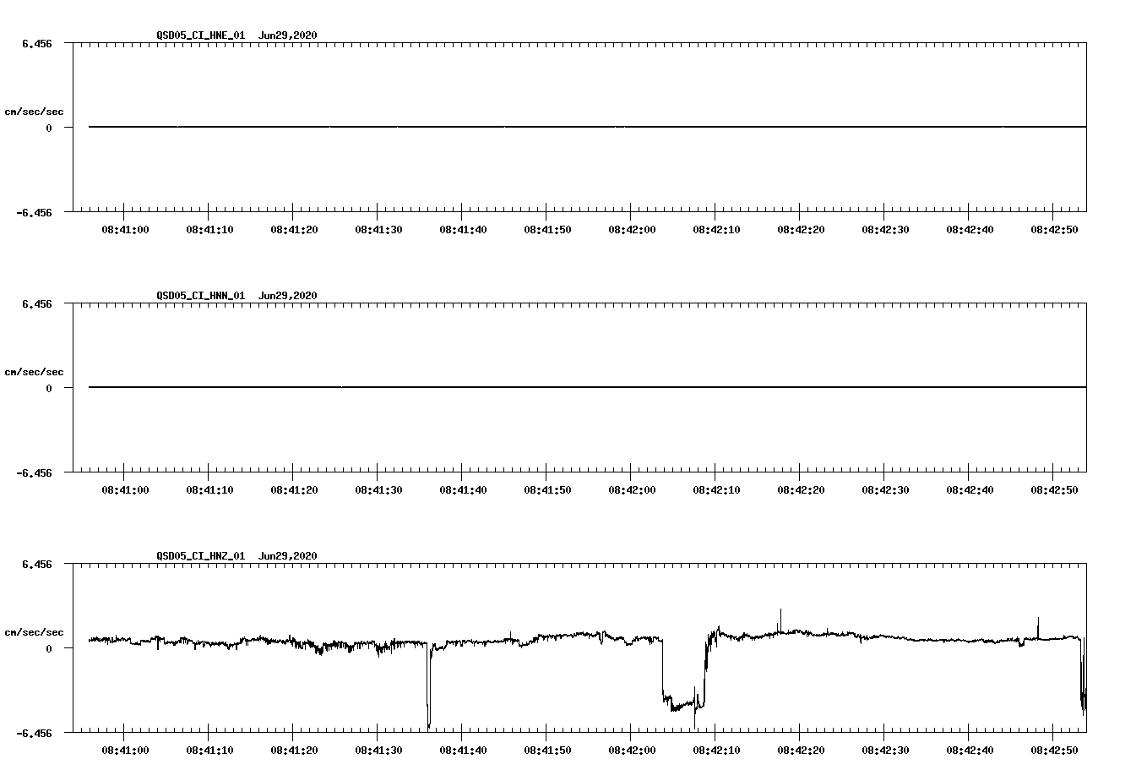Click 08:41:40 time label under HNZ plot

point(463,751)
